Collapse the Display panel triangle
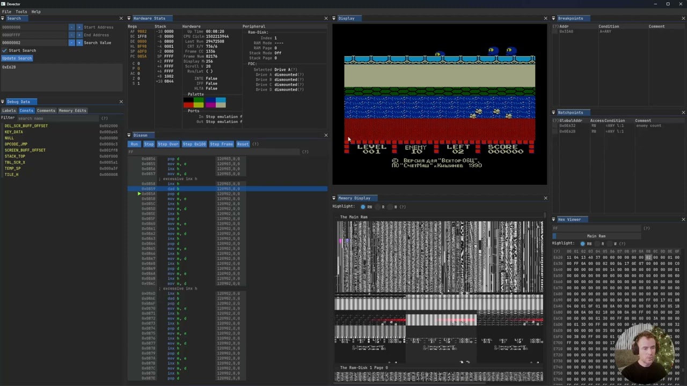The image size is (687, 386). click(x=334, y=18)
